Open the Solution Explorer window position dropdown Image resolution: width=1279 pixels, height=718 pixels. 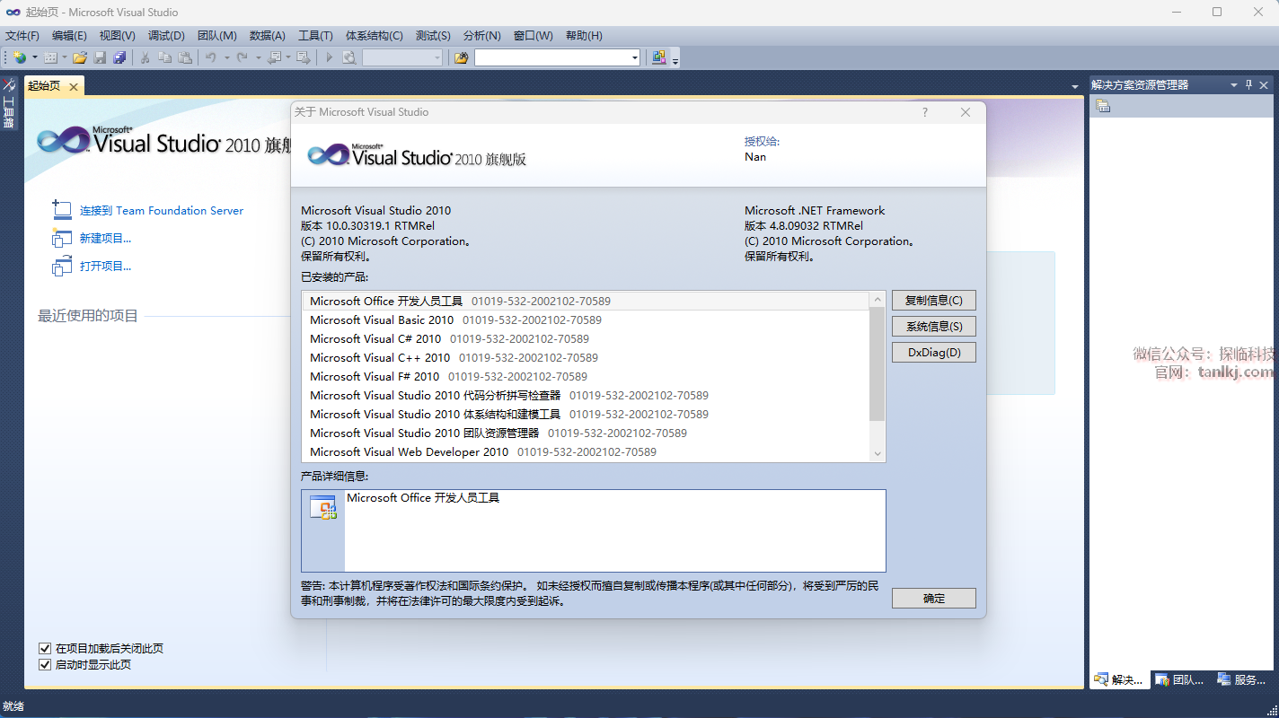point(1234,84)
